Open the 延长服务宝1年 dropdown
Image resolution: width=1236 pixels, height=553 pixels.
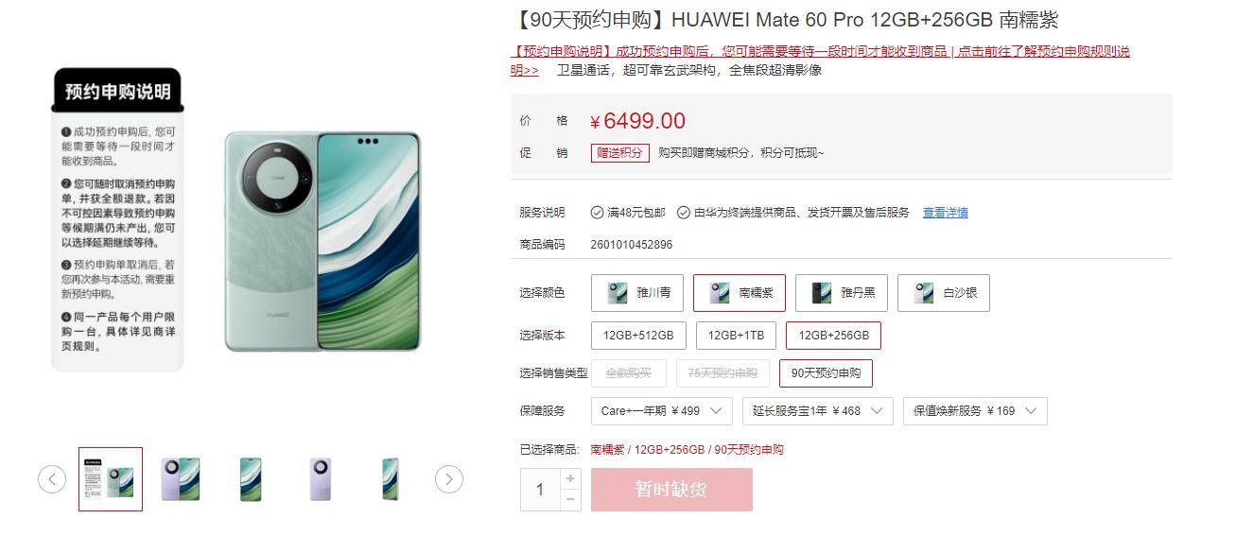pos(818,411)
